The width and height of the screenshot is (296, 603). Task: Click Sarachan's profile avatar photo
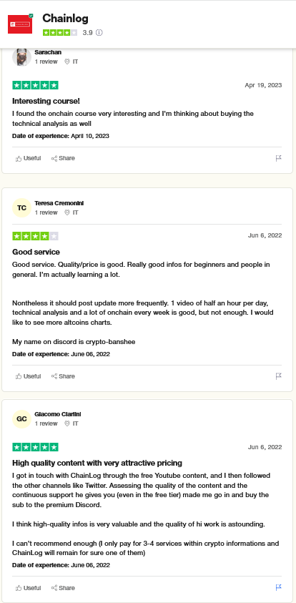pyautogui.click(x=21, y=57)
